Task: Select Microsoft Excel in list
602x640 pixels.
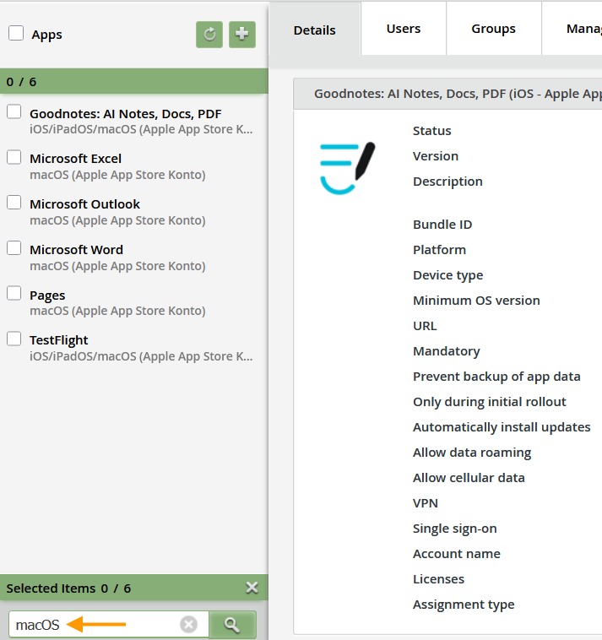Action: (75, 159)
